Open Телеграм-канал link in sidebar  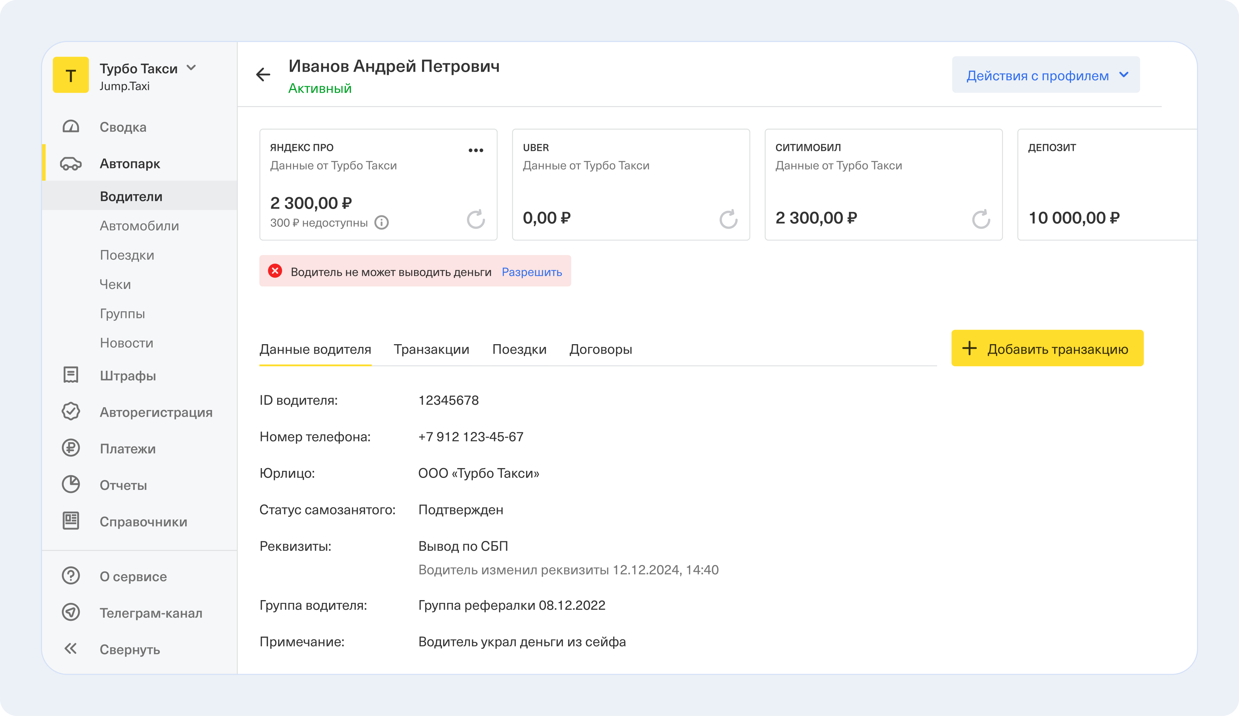(x=150, y=613)
